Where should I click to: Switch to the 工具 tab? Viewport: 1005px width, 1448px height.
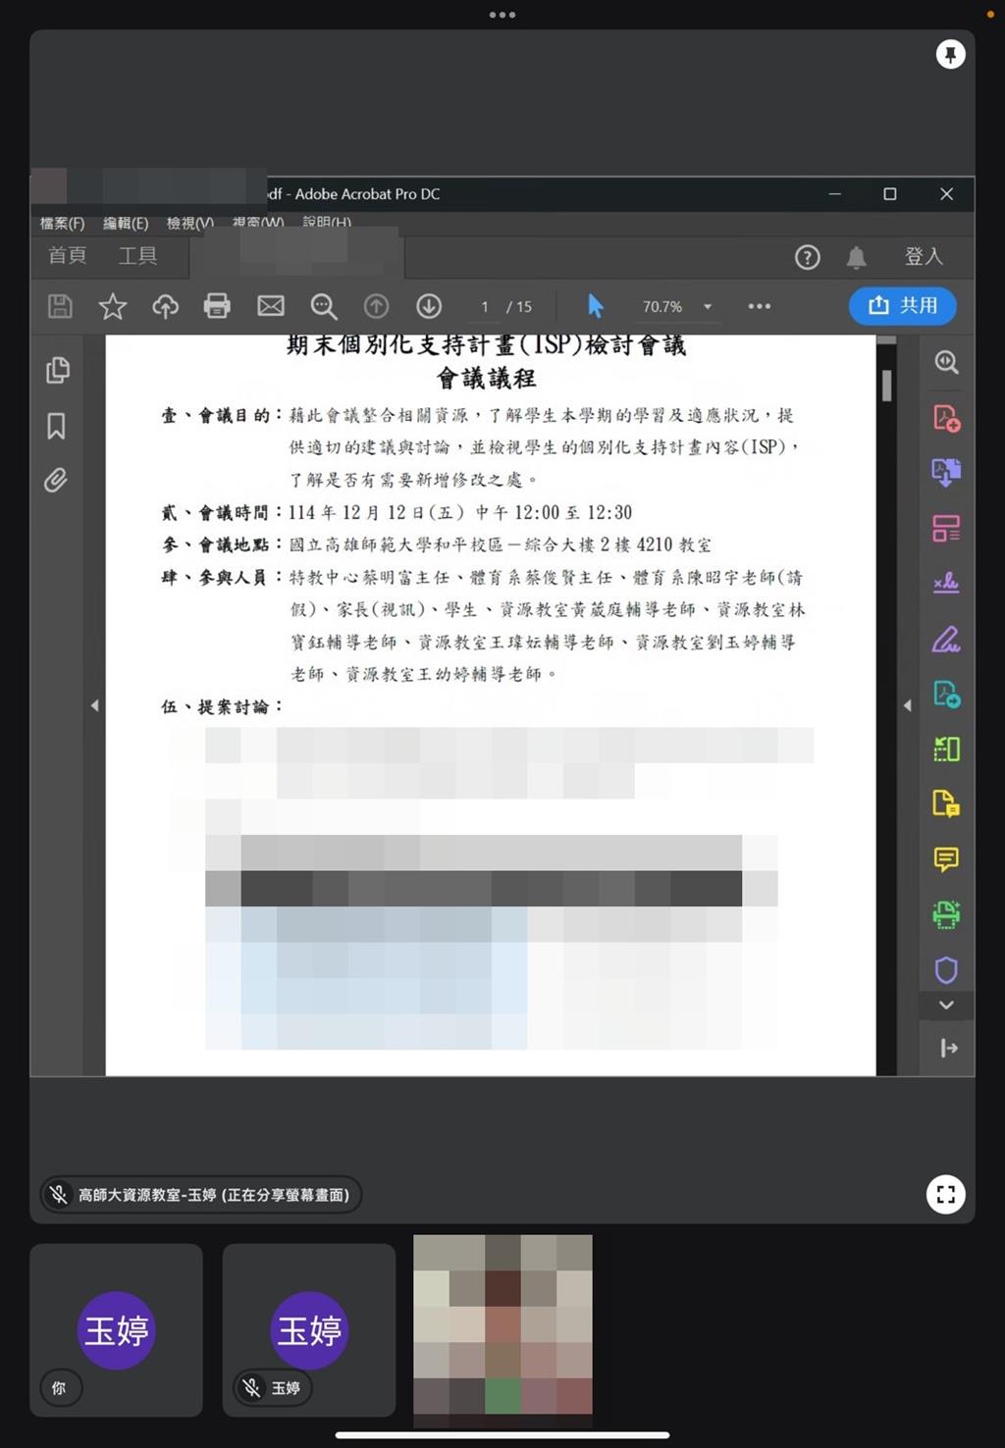coord(137,256)
